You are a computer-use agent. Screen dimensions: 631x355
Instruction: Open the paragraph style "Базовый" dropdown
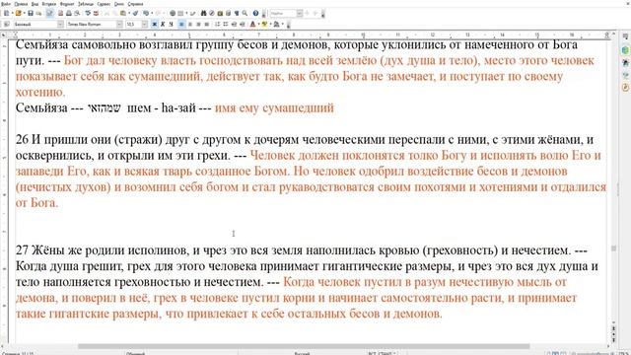pos(60,24)
